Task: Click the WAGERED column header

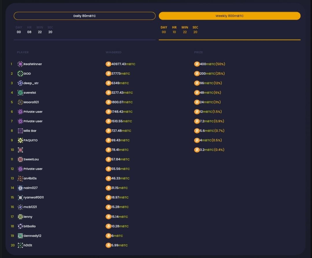Action: [x=114, y=52]
